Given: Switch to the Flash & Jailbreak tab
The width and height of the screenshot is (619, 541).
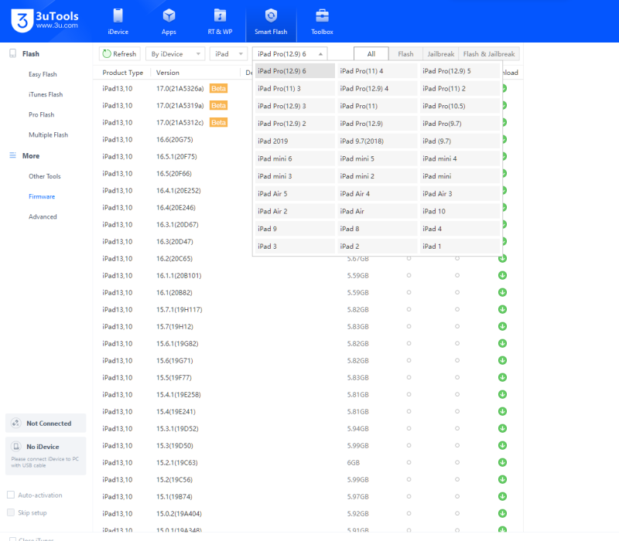Looking at the screenshot, I should point(491,54).
